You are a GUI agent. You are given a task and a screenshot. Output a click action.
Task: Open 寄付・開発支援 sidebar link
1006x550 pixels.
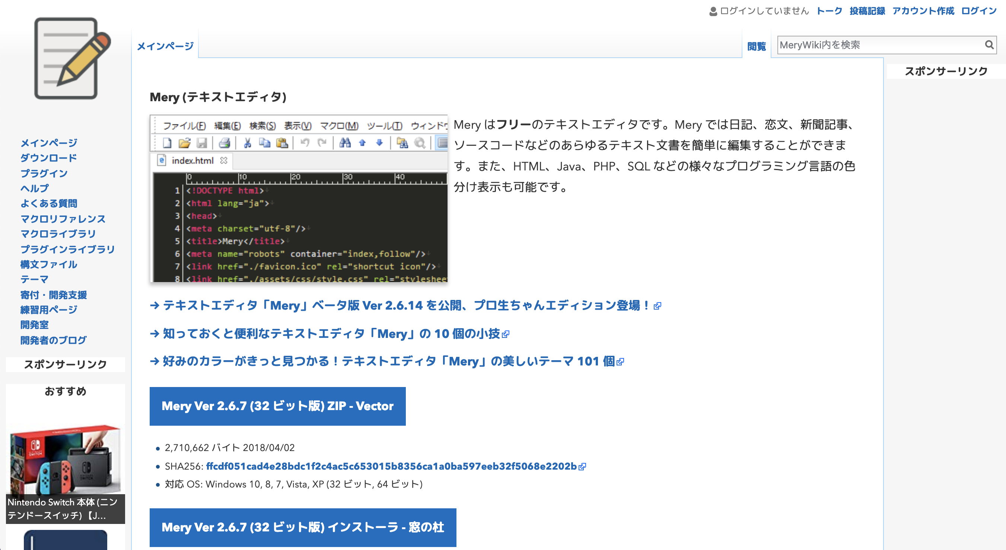(54, 295)
